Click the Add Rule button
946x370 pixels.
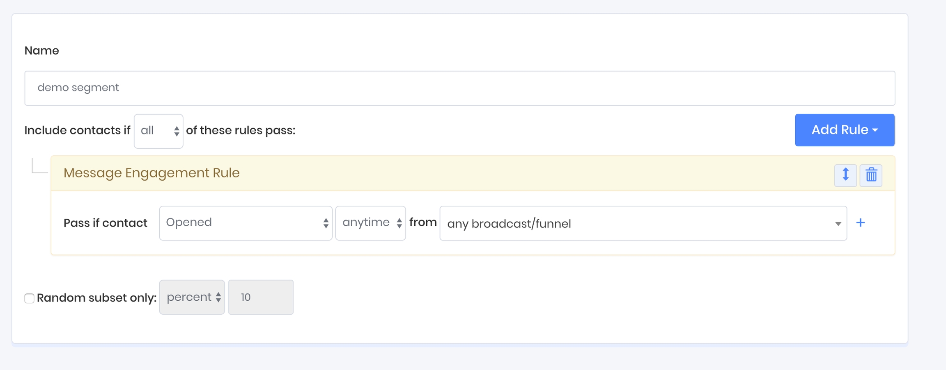(x=839, y=130)
